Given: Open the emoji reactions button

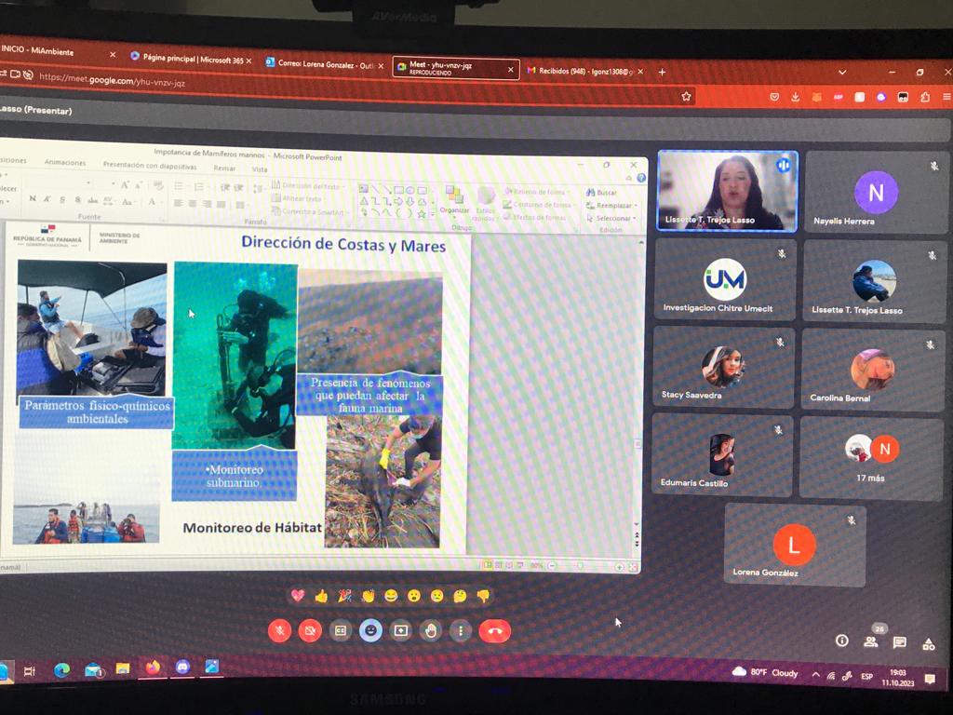Looking at the screenshot, I should (370, 630).
